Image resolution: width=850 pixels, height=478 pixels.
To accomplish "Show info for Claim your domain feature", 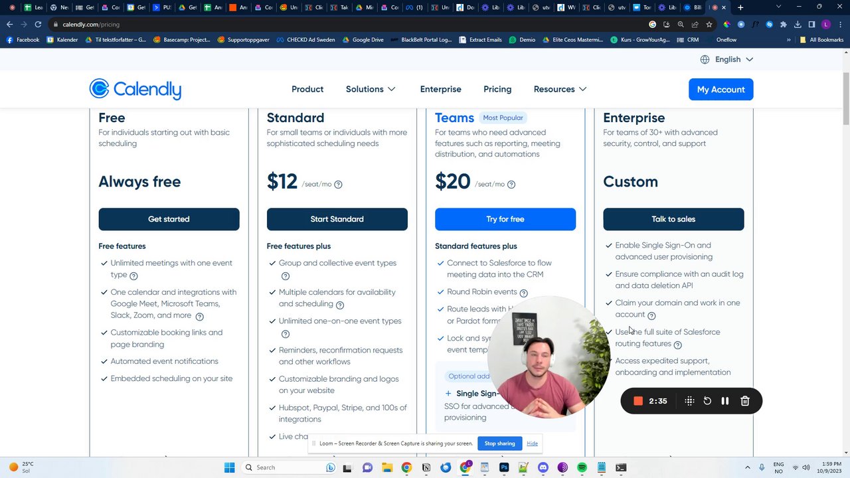I will [x=651, y=316].
